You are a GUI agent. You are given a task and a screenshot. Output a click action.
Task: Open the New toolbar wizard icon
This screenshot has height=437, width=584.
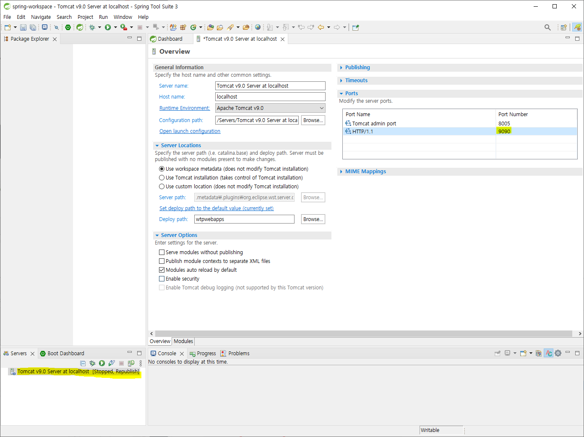pyautogui.click(x=8, y=27)
